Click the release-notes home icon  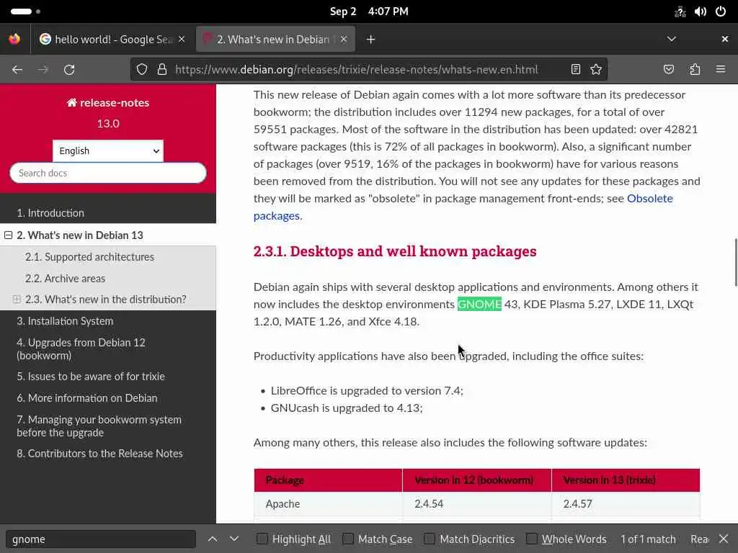pyautogui.click(x=71, y=102)
